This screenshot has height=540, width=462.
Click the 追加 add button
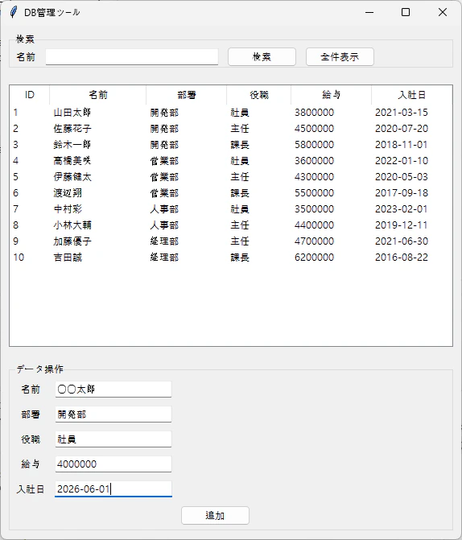point(215,516)
